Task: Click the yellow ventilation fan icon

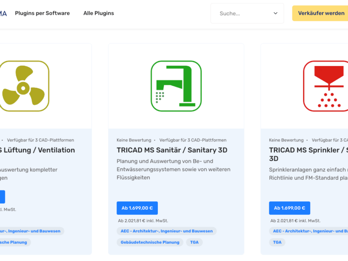Action: (x=23, y=86)
